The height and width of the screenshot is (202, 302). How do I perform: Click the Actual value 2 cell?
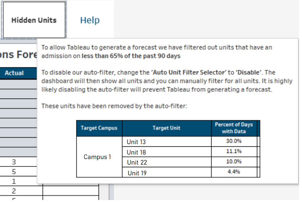[14, 191]
